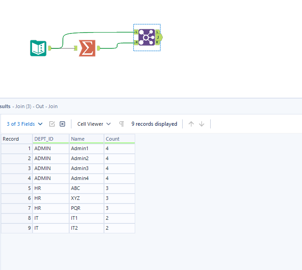Toggle the show whitespace pilcrow icon
302x270 pixels.
click(122, 124)
